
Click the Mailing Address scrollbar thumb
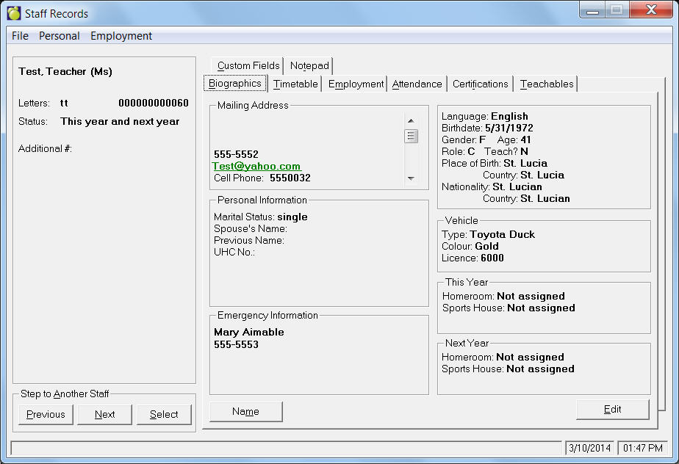click(x=411, y=136)
